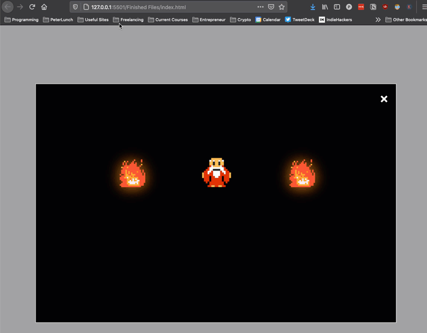Open page actions three-dot menu in address bar
Image resolution: width=427 pixels, height=333 pixels.
pyautogui.click(x=260, y=7)
